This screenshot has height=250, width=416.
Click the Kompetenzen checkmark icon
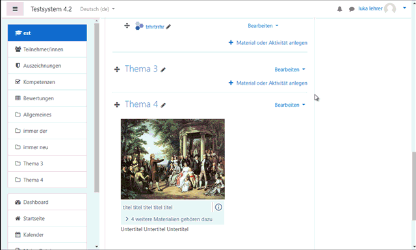pyautogui.click(x=18, y=82)
